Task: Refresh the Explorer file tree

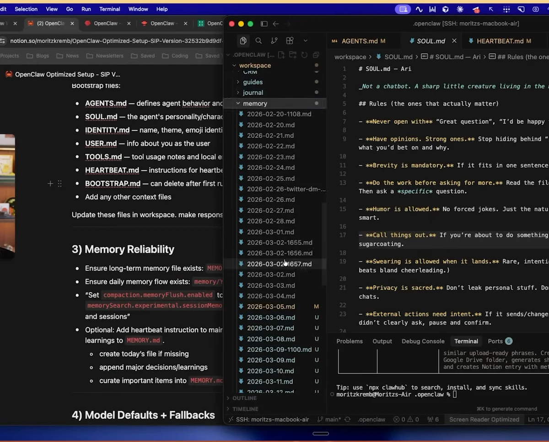Action: pos(304,55)
